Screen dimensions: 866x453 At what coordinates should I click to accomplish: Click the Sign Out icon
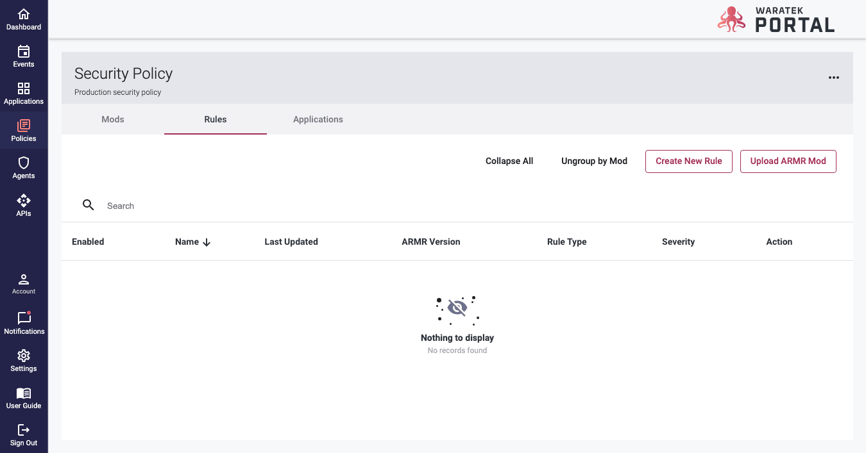pos(24,431)
